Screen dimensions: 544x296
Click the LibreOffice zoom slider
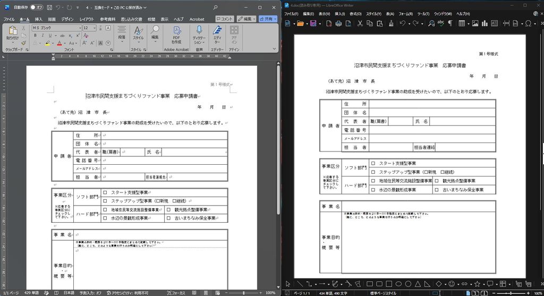(x=511, y=293)
